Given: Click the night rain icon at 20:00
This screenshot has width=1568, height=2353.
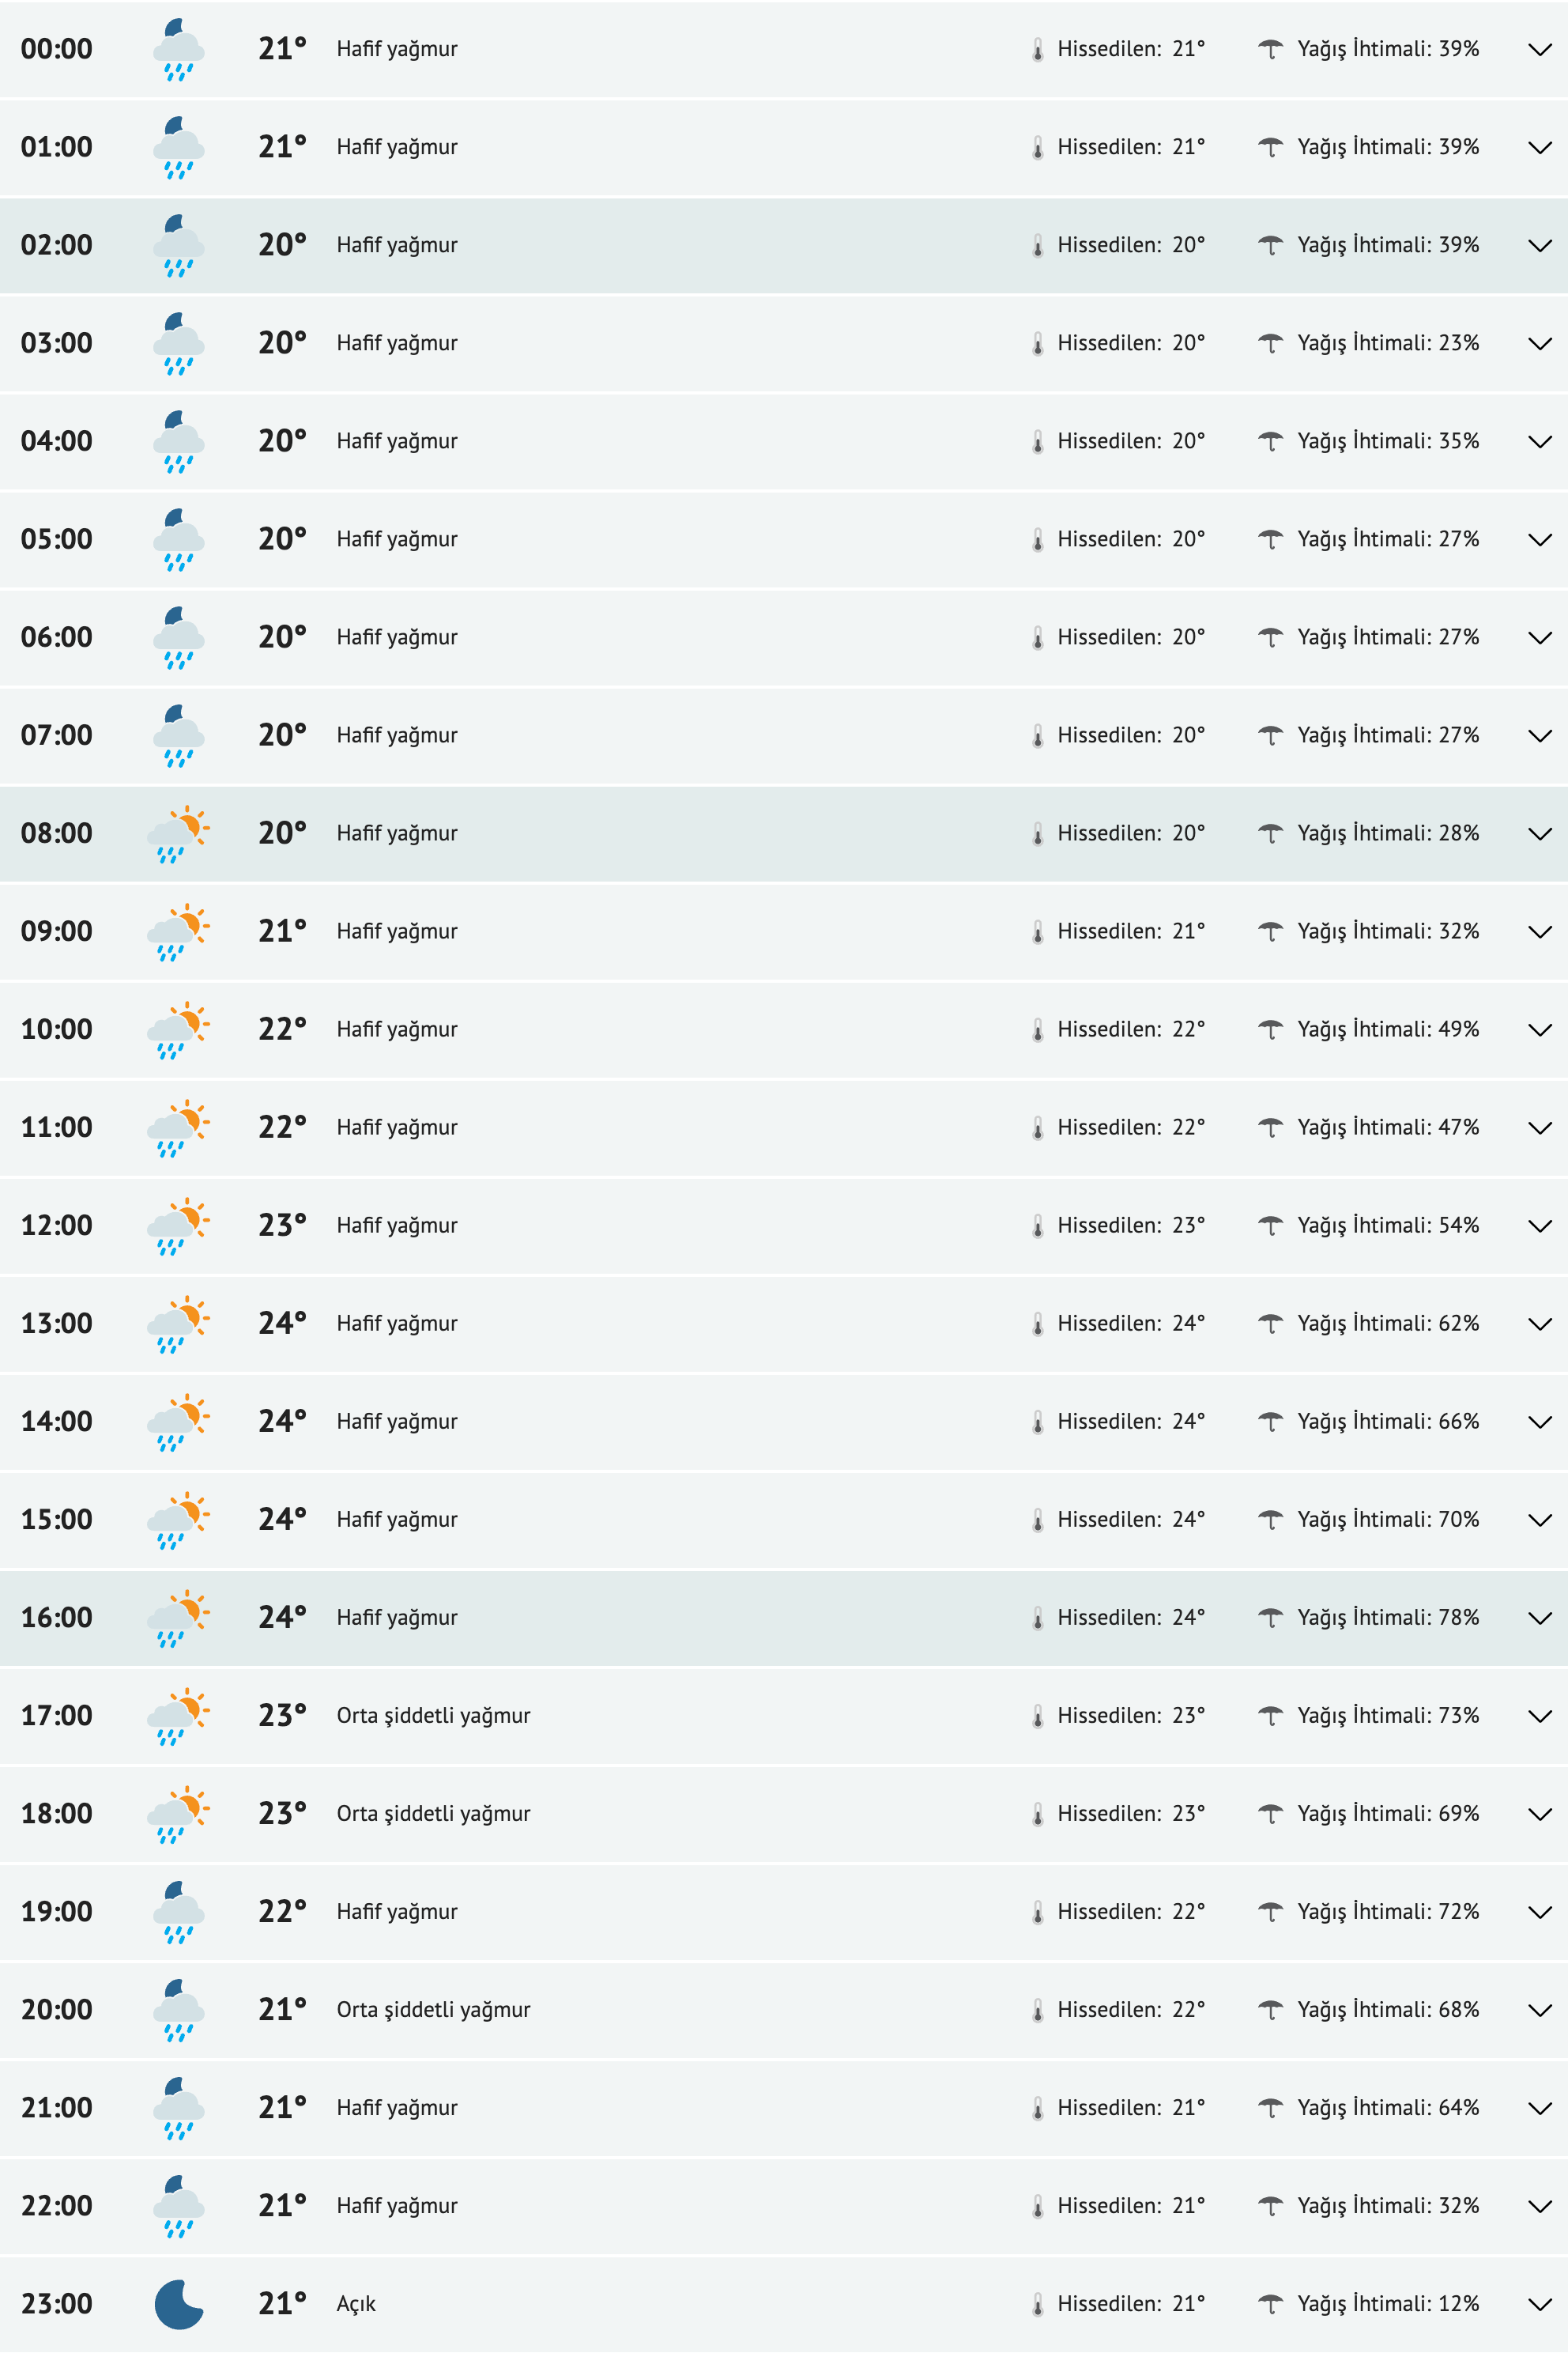Looking at the screenshot, I should click(179, 2010).
